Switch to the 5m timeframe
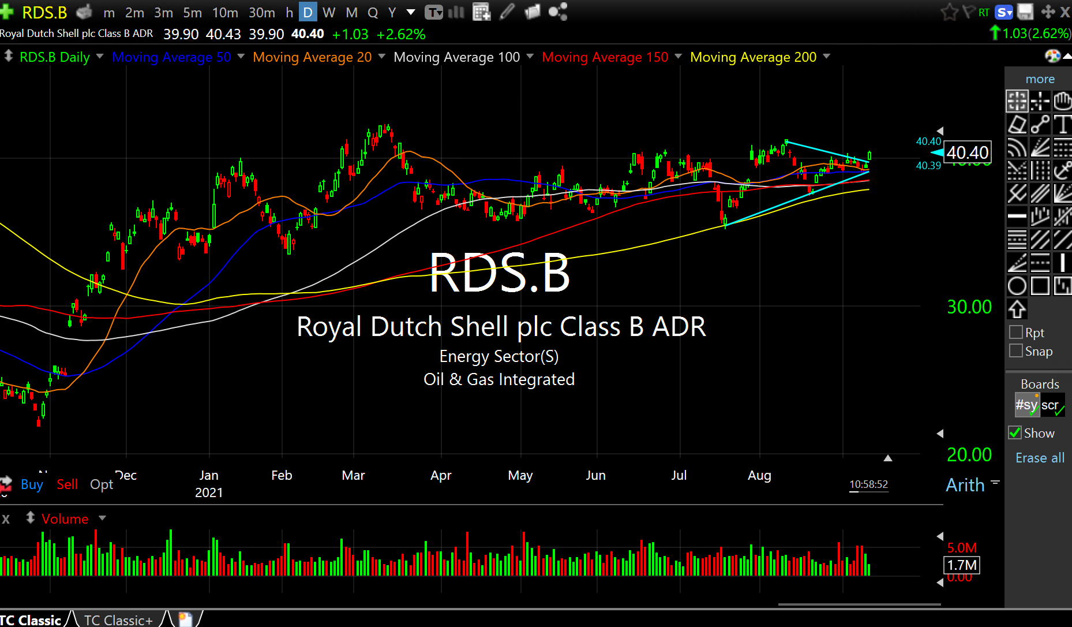 192,13
